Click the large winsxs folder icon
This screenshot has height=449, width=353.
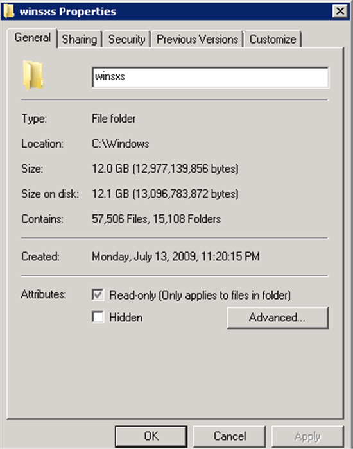(33, 75)
